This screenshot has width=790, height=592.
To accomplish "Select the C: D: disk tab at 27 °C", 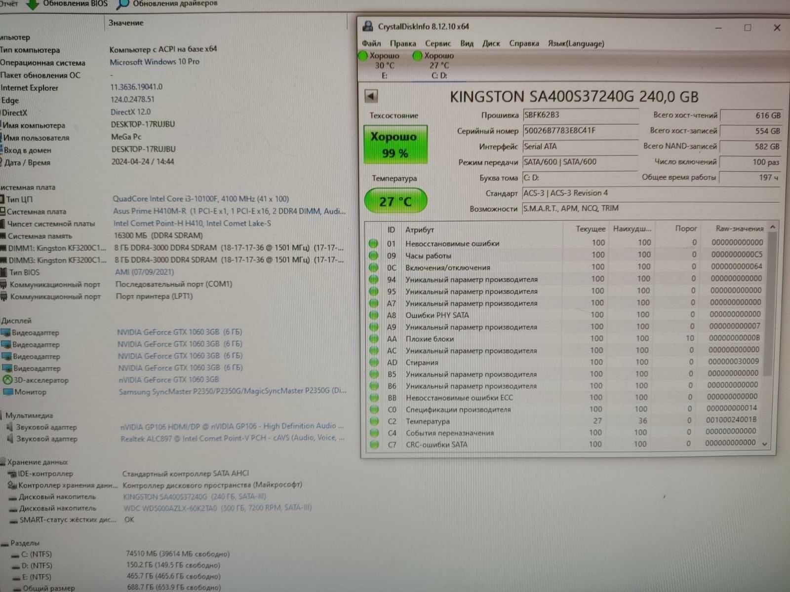I will coord(438,65).
